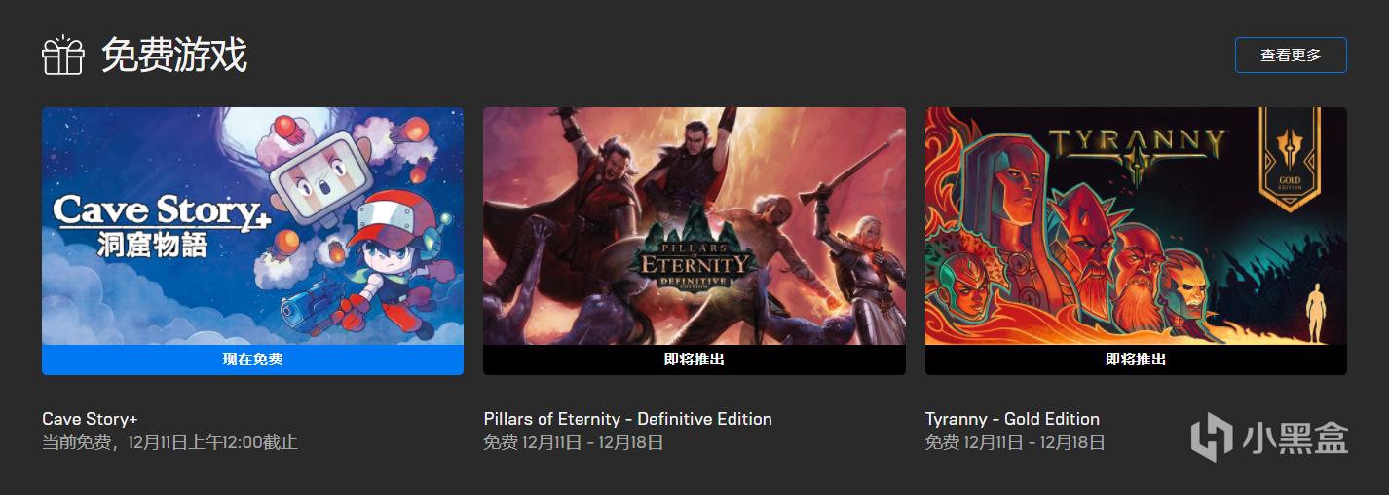Click the gift box icon beside 免费游戏
This screenshot has height=495, width=1389.
pos(63,56)
